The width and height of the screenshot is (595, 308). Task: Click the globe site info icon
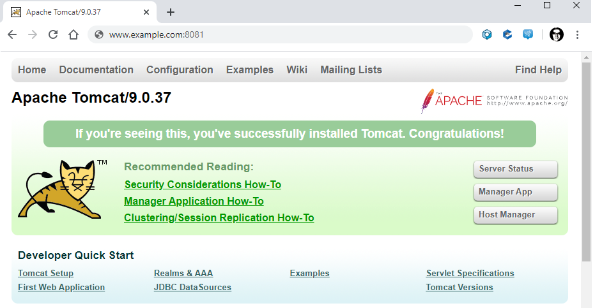coord(99,34)
